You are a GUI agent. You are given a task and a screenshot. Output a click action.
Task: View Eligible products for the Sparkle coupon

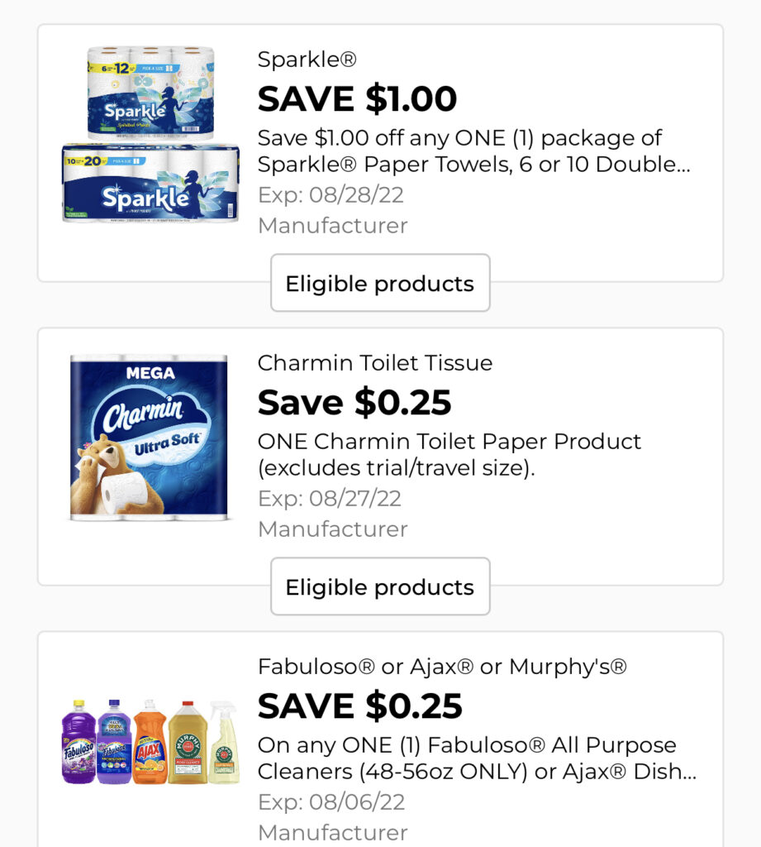coord(380,284)
